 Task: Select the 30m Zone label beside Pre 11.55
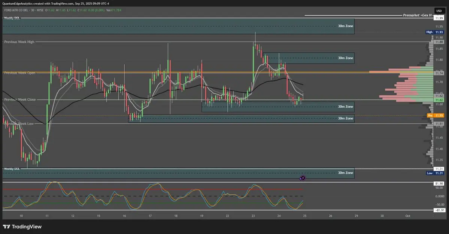pos(345,118)
